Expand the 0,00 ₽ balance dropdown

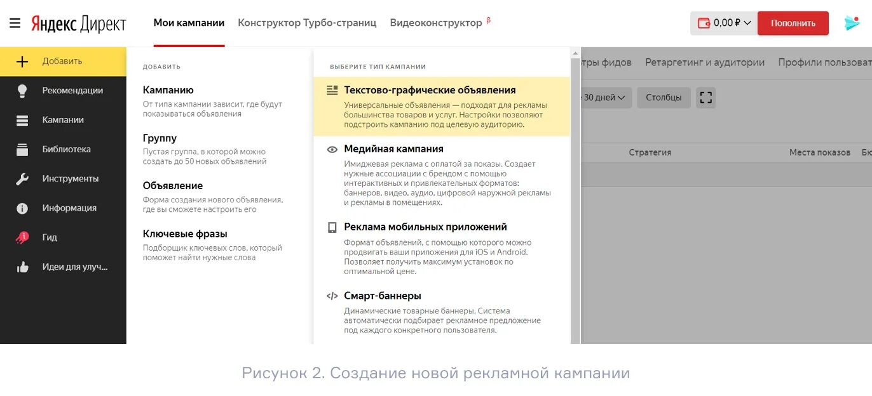pos(724,23)
